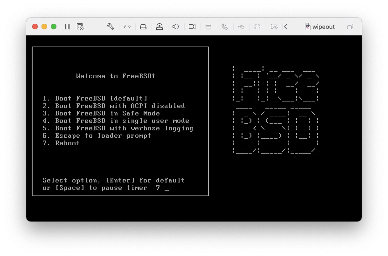Click the network adapter arrows icon
The width and height of the screenshot is (388, 256).
[127, 27]
